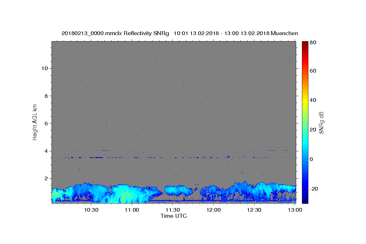The width and height of the screenshot is (366, 244).
Task: Click the plot title text at the top
Action: click(180, 33)
